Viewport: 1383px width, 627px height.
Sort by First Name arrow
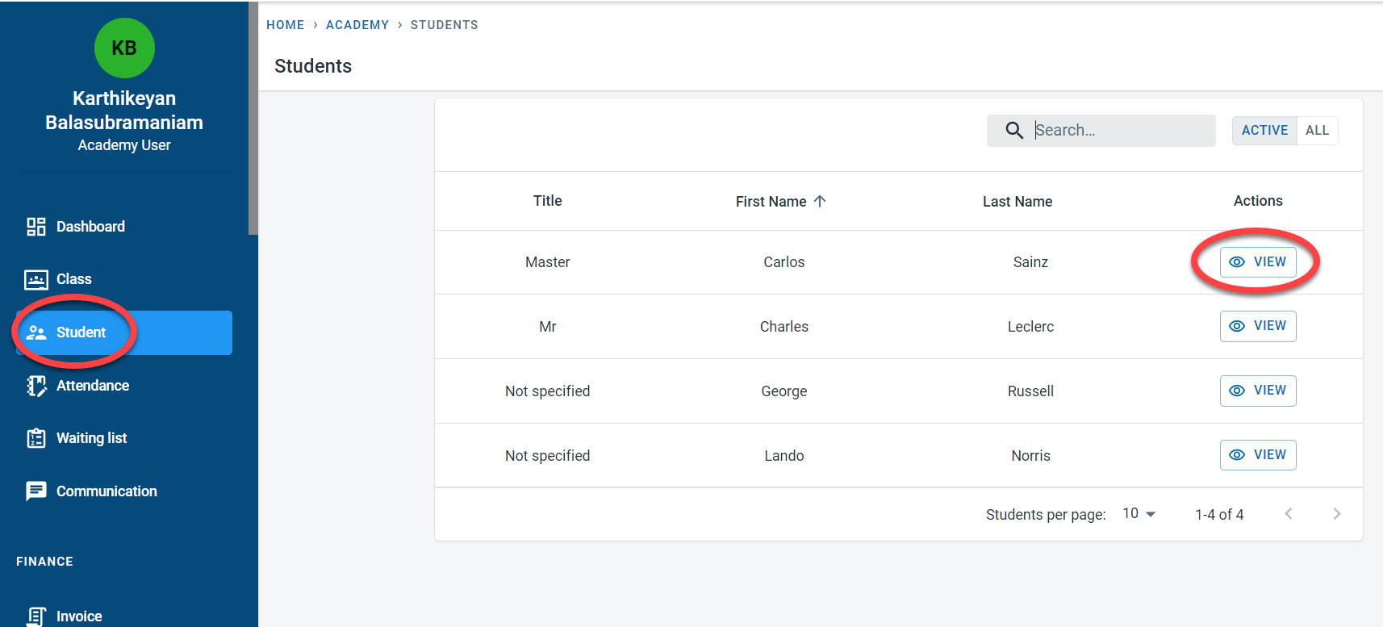pos(820,202)
